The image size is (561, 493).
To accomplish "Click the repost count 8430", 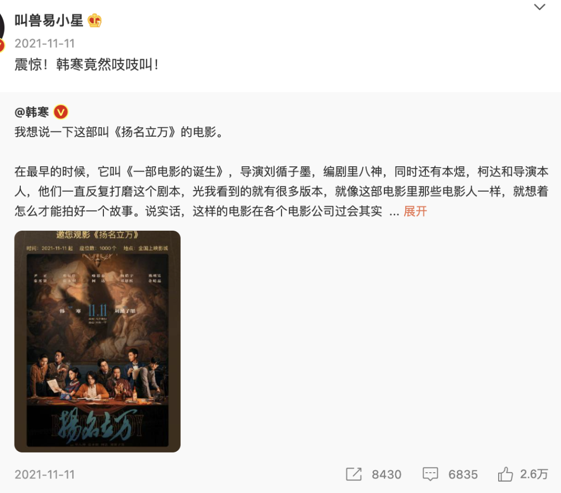I will point(386,474).
